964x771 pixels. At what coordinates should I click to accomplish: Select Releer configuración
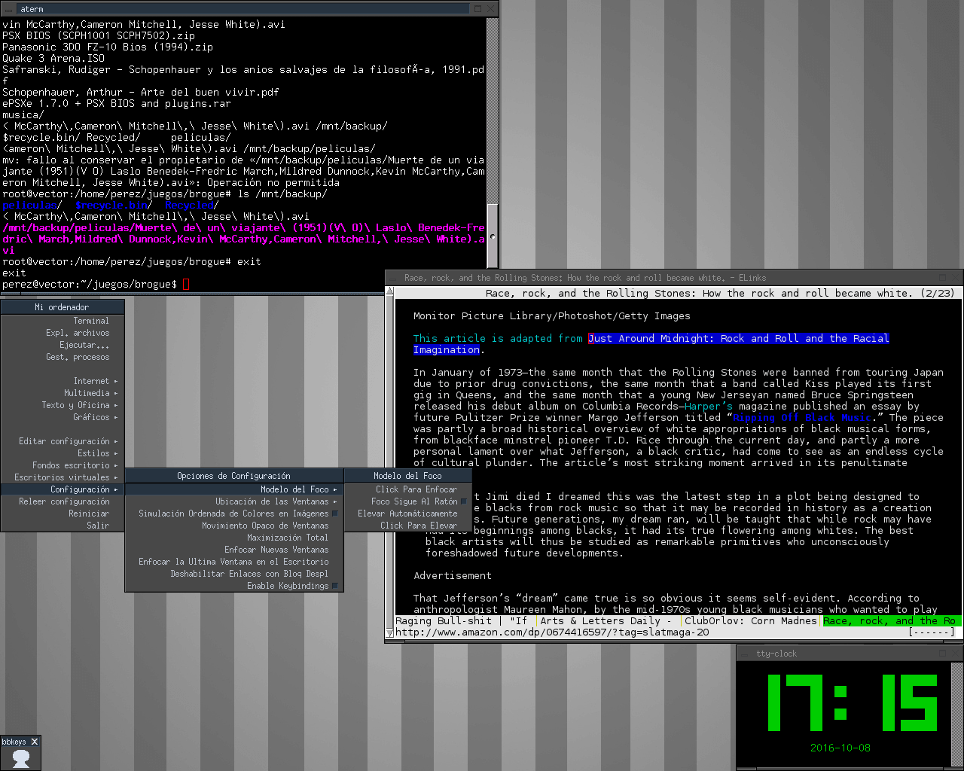[x=63, y=501]
